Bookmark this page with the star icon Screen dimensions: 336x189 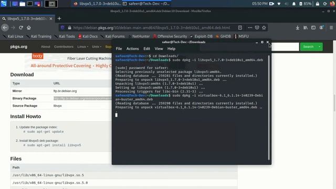click(x=264, y=28)
